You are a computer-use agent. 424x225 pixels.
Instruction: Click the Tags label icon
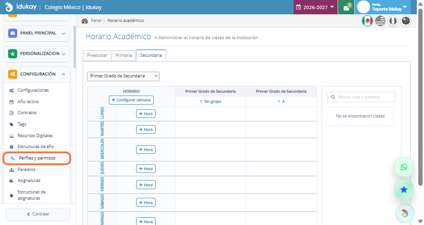coord(11,124)
